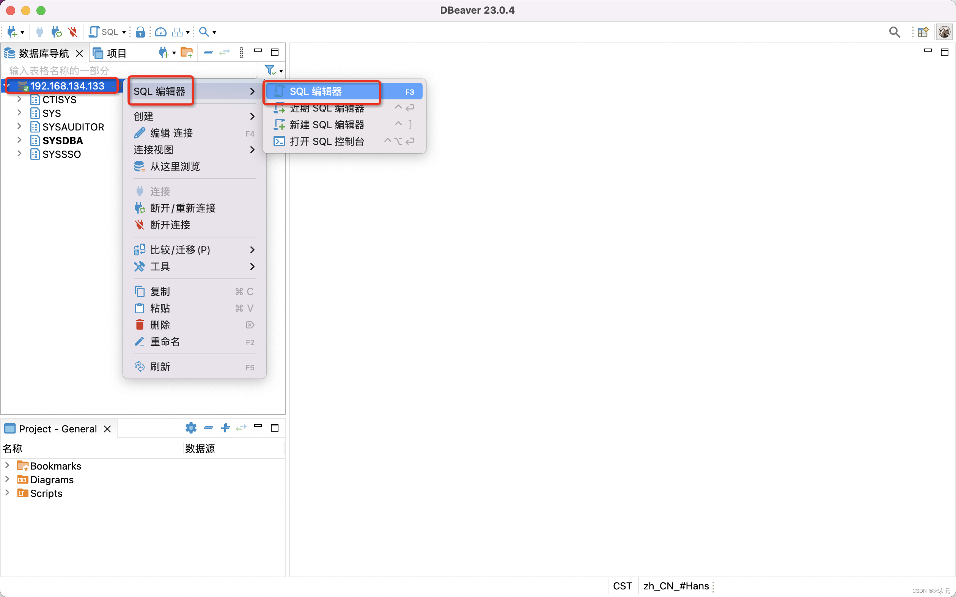Open Project General settings gear icon

(x=191, y=427)
